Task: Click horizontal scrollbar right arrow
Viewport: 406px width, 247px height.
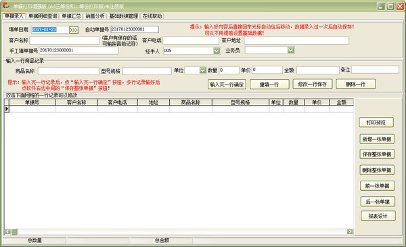Action: point(350,231)
